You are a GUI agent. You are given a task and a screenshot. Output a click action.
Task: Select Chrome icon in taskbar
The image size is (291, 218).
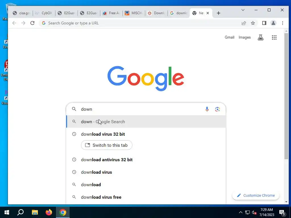pyautogui.click(x=63, y=212)
